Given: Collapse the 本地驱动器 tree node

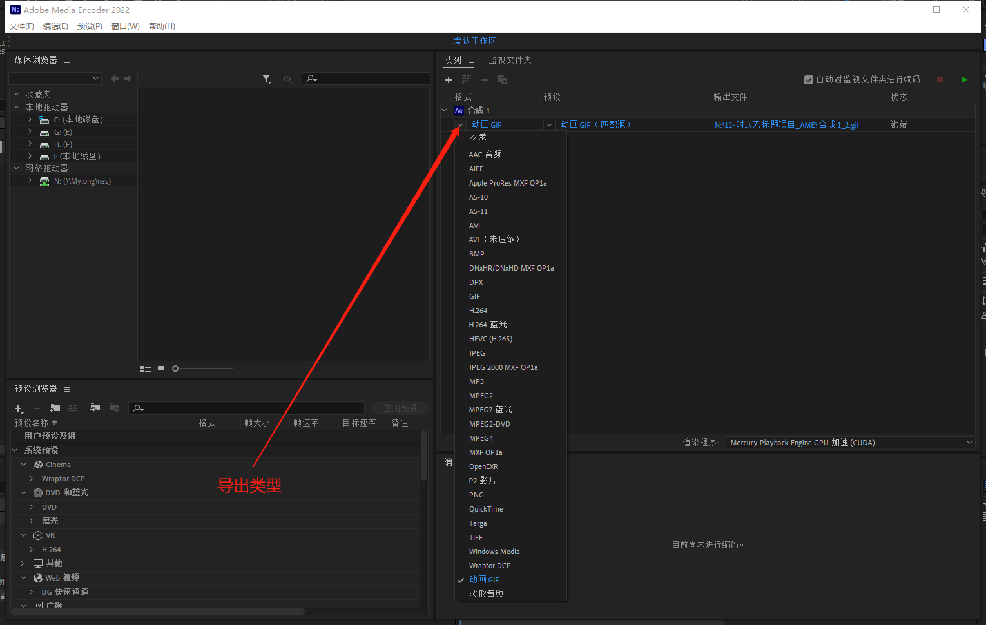Looking at the screenshot, I should point(17,107).
